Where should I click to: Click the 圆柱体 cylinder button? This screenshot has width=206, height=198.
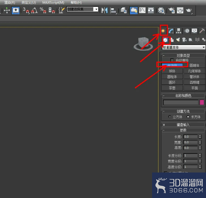click(x=172, y=77)
